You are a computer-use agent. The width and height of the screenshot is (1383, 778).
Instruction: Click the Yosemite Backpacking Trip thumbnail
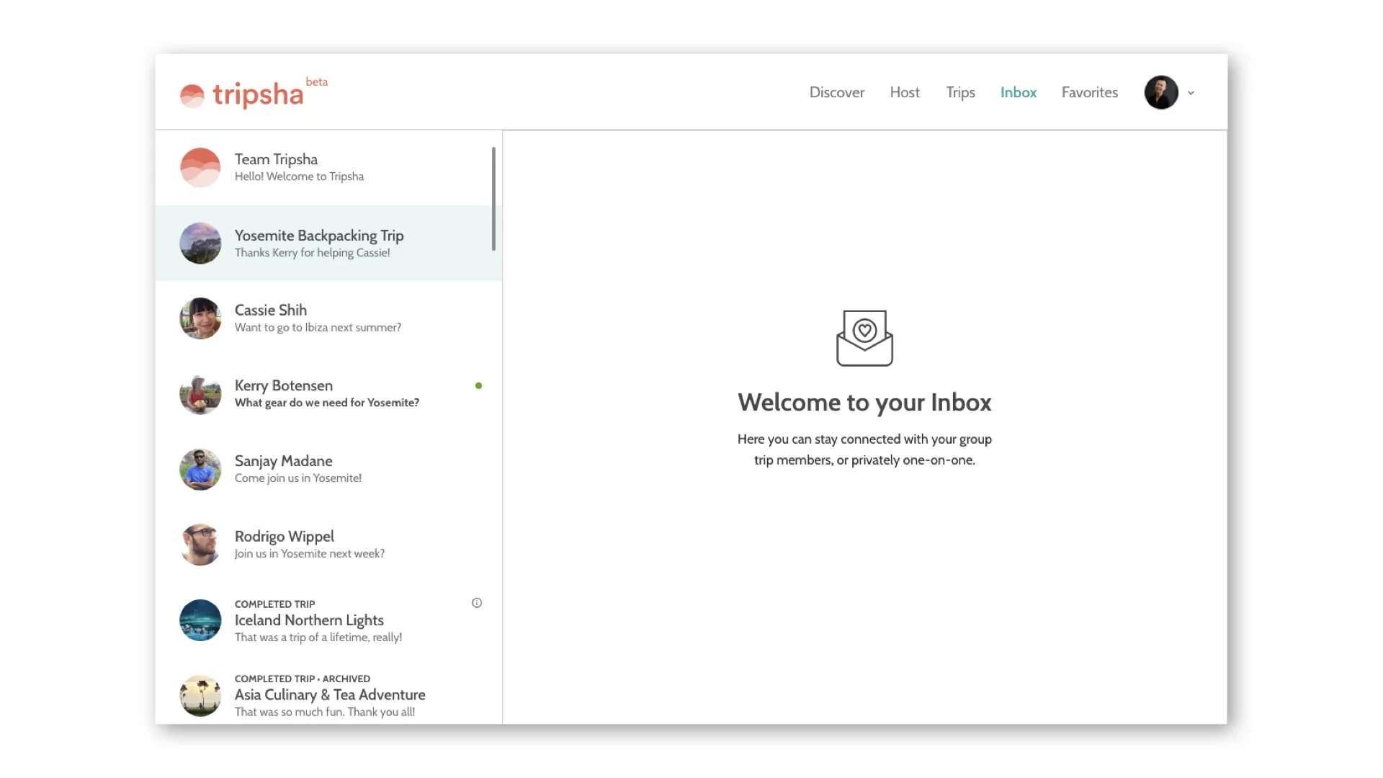(x=200, y=243)
